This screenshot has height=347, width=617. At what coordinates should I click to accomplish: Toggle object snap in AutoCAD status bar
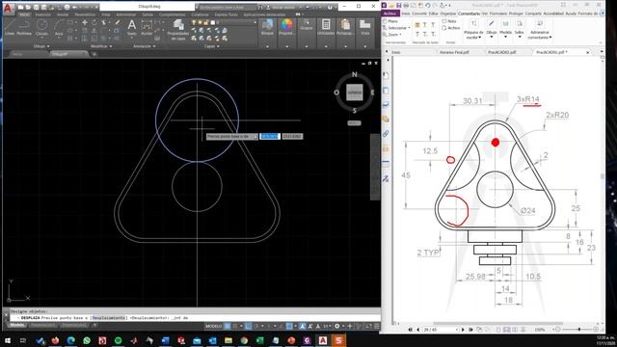tap(289, 326)
